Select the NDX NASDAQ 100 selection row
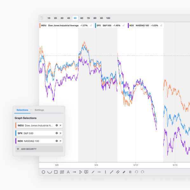This screenshot has height=190, width=190. [39, 141]
